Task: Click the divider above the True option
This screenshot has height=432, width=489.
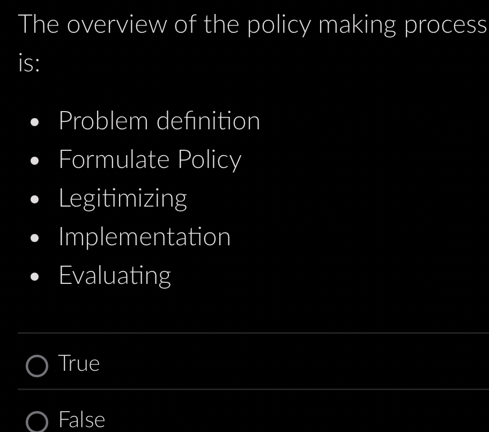Action: (244, 333)
